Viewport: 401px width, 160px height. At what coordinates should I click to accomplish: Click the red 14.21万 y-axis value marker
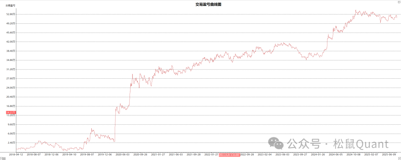tap(11, 112)
